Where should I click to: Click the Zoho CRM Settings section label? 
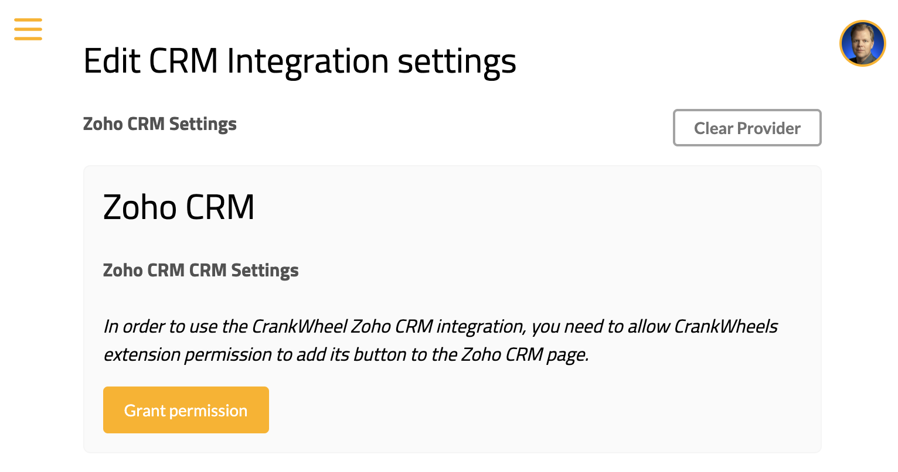tap(160, 124)
